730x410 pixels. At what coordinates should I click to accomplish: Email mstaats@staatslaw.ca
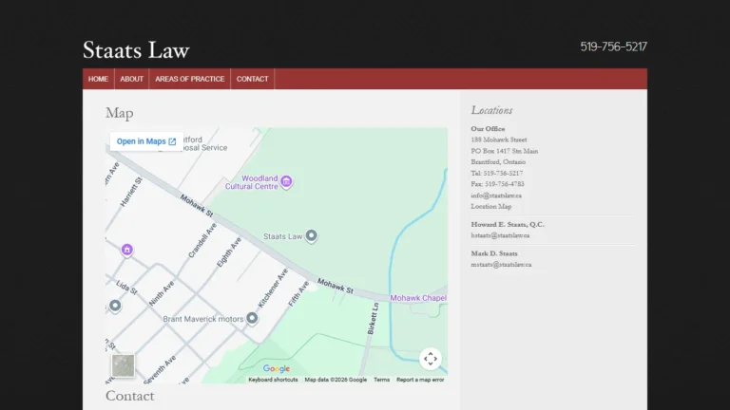[501, 265]
